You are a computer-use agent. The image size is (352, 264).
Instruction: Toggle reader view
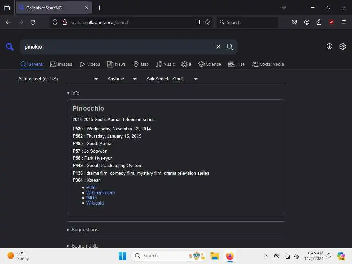tap(198, 22)
